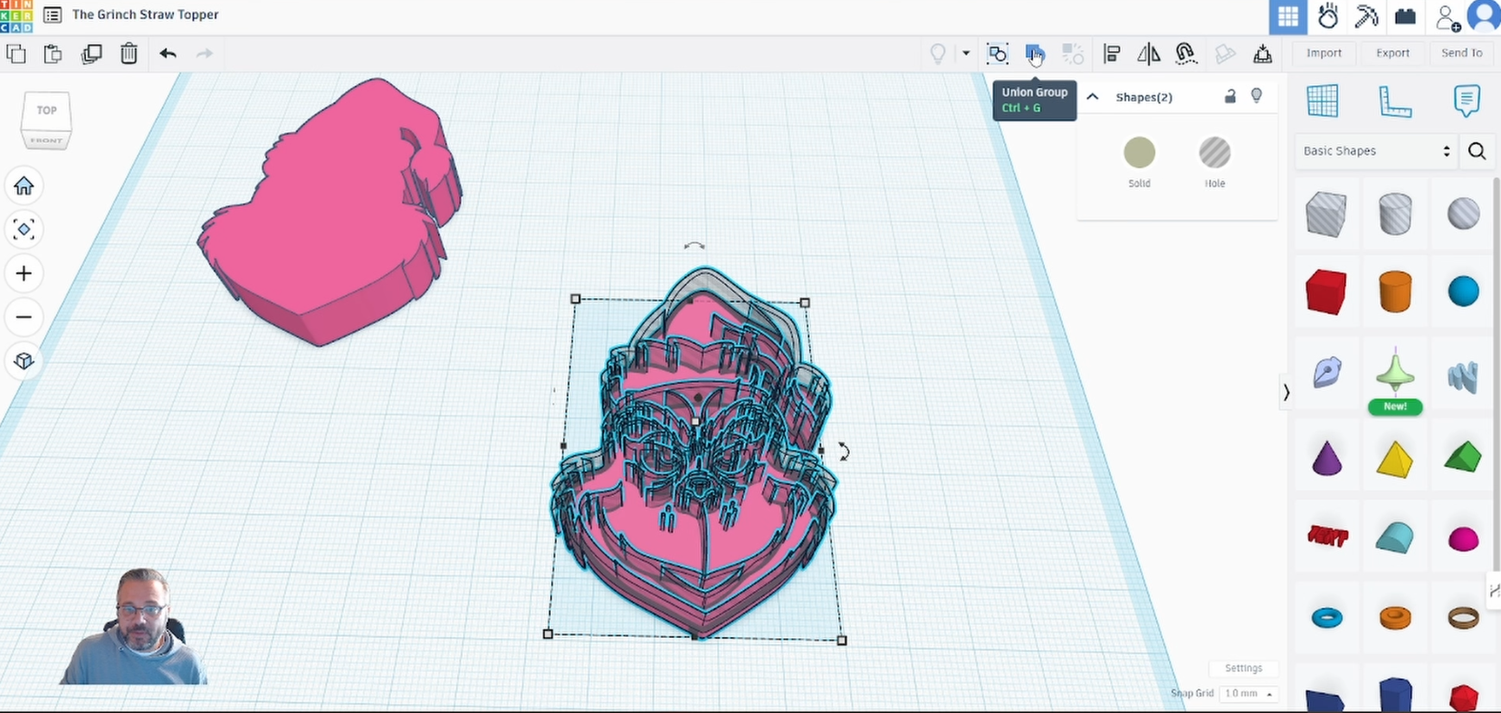
Task: Pick the red Box shape thumbnail
Action: (x=1325, y=292)
